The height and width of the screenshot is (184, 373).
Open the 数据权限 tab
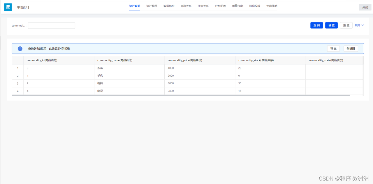[255, 6]
